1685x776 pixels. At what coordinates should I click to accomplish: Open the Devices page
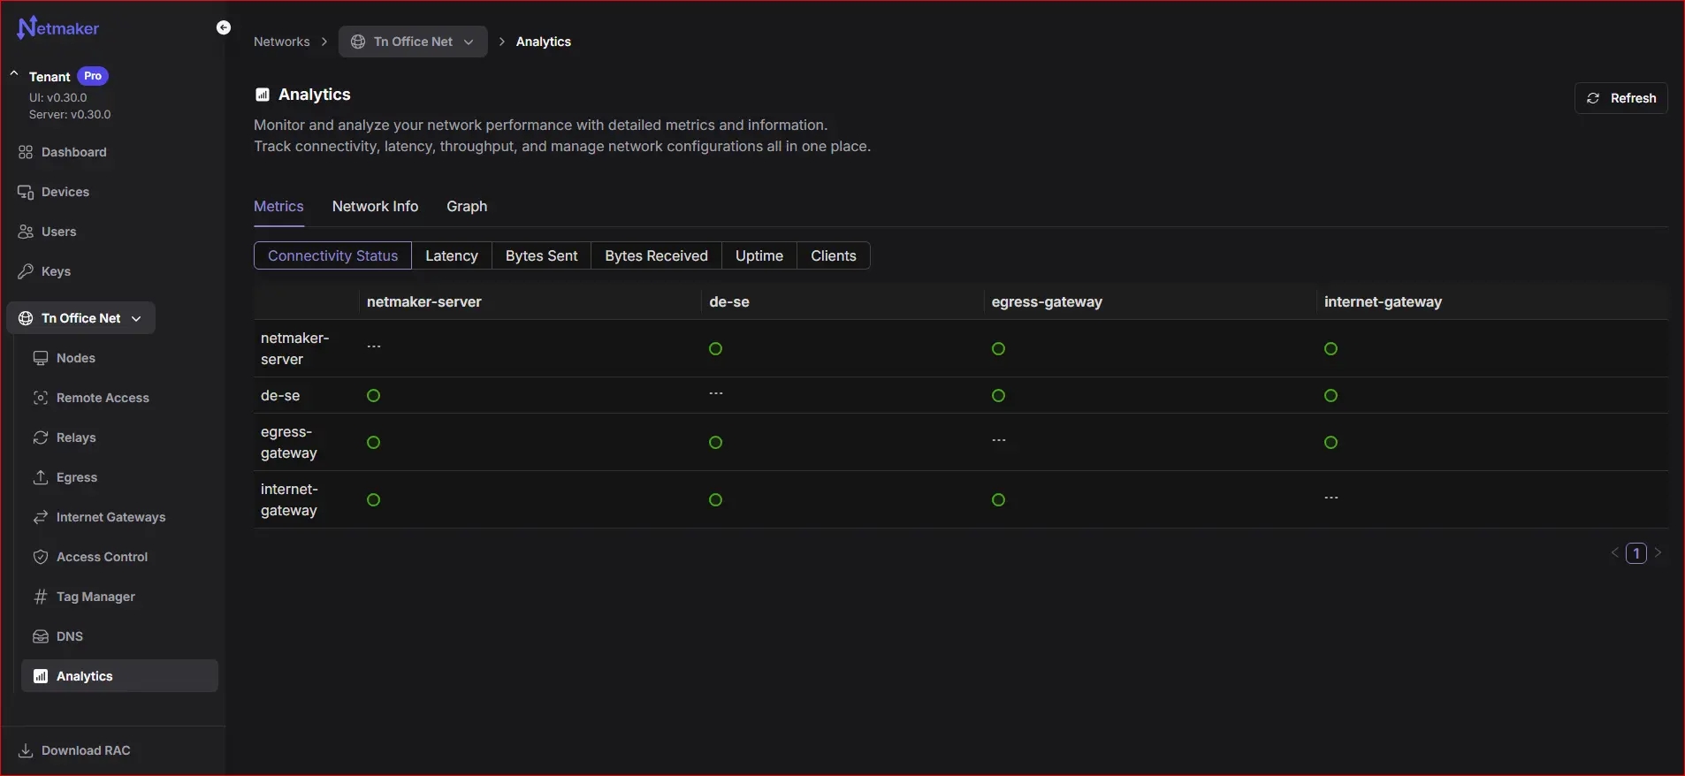[x=65, y=192]
